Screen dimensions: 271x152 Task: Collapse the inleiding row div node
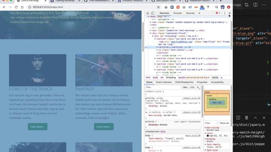pos(152,36)
